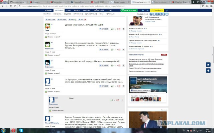
Task: Open Skype from the taskbar
Action: click(21, 130)
